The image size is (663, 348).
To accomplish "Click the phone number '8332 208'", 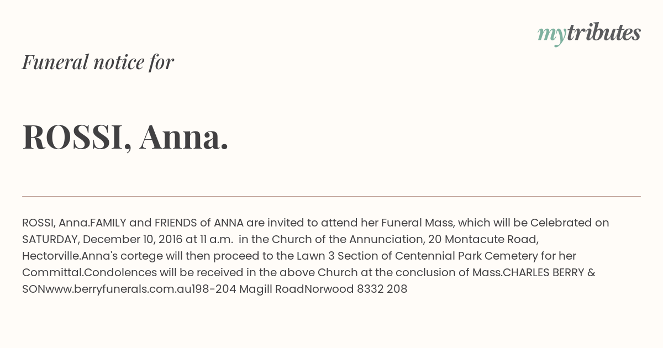I will [x=382, y=289].
